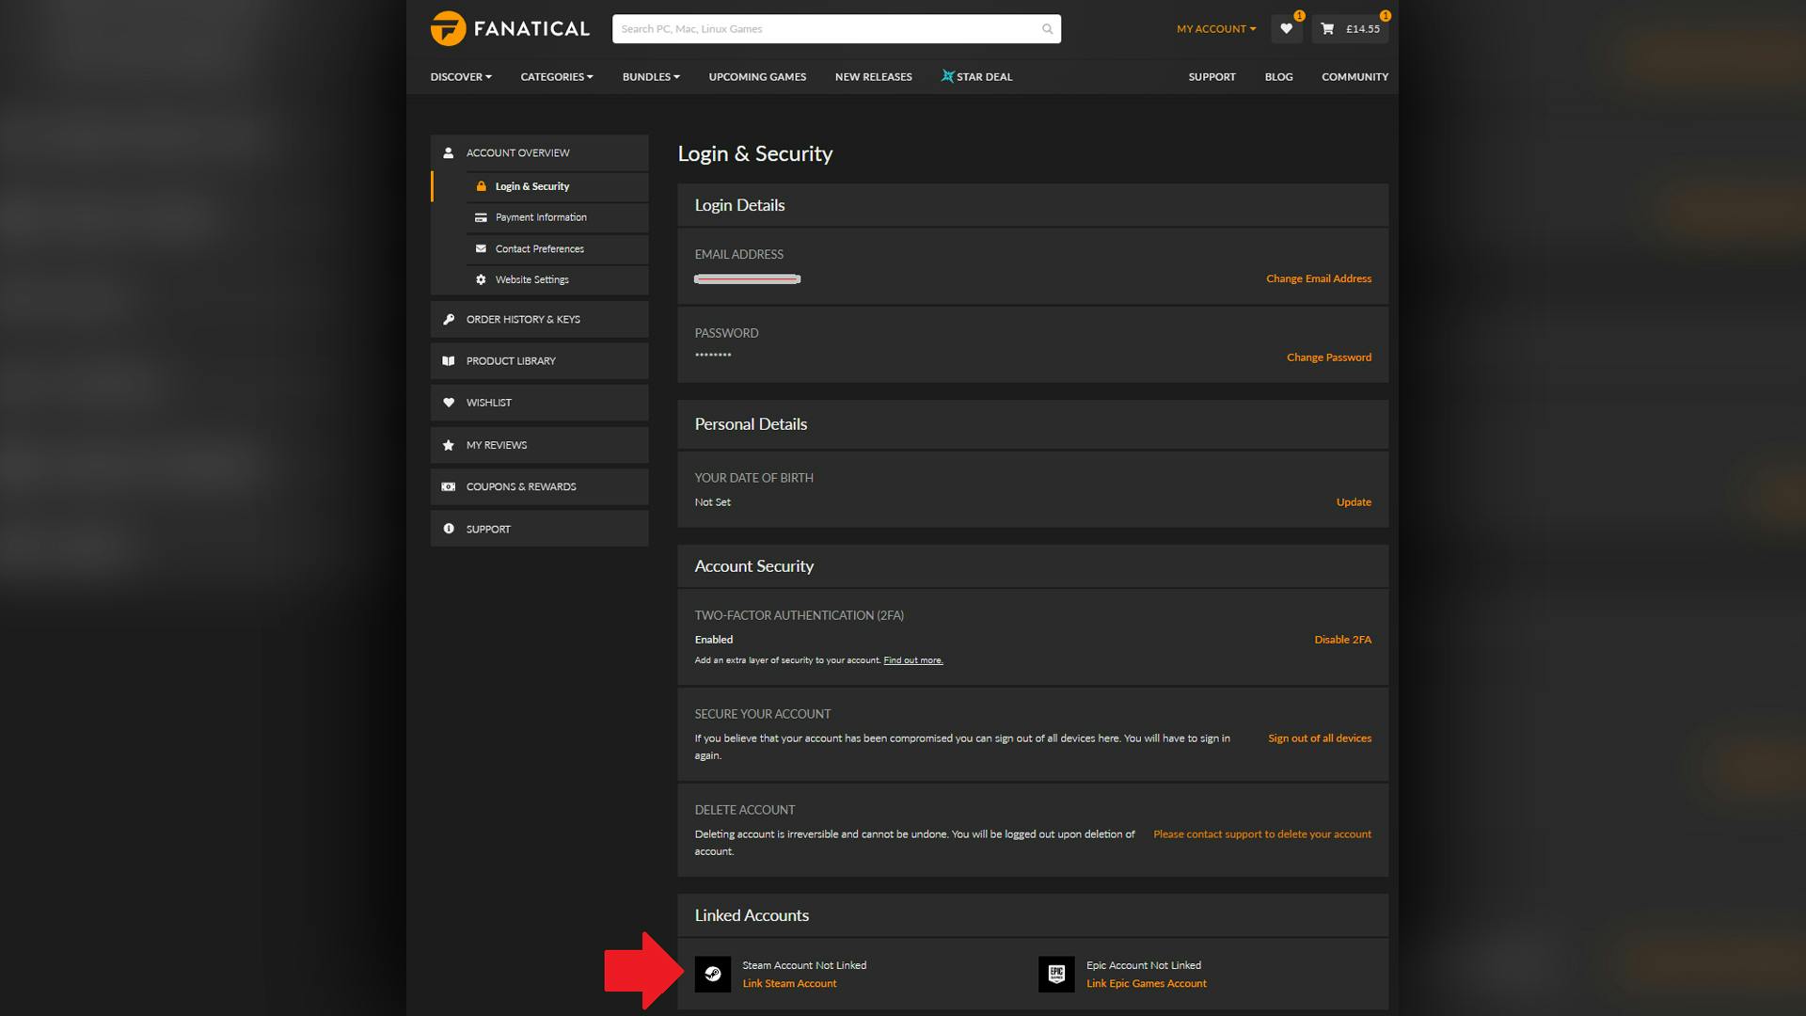Screen dimensions: 1806x1016
Task: Open the Upcoming Games page
Action: click(x=757, y=77)
